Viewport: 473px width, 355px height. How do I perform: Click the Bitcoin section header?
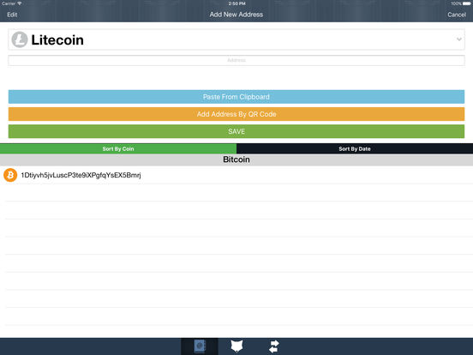(236, 159)
